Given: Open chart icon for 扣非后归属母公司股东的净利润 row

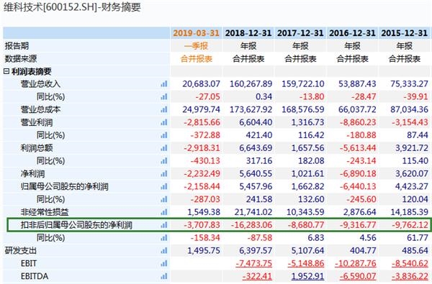Looking at the screenshot, I should (164, 225).
